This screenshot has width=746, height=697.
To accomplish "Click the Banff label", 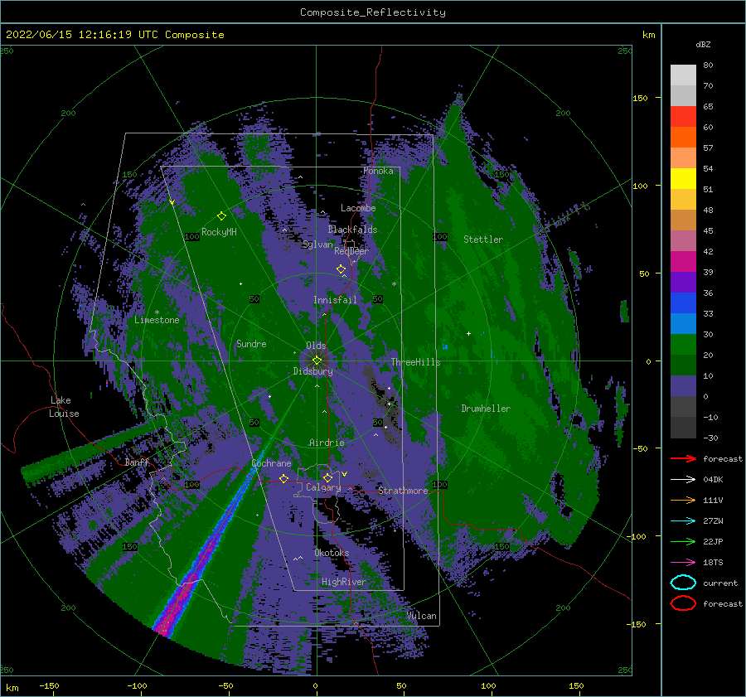I will 137,462.
